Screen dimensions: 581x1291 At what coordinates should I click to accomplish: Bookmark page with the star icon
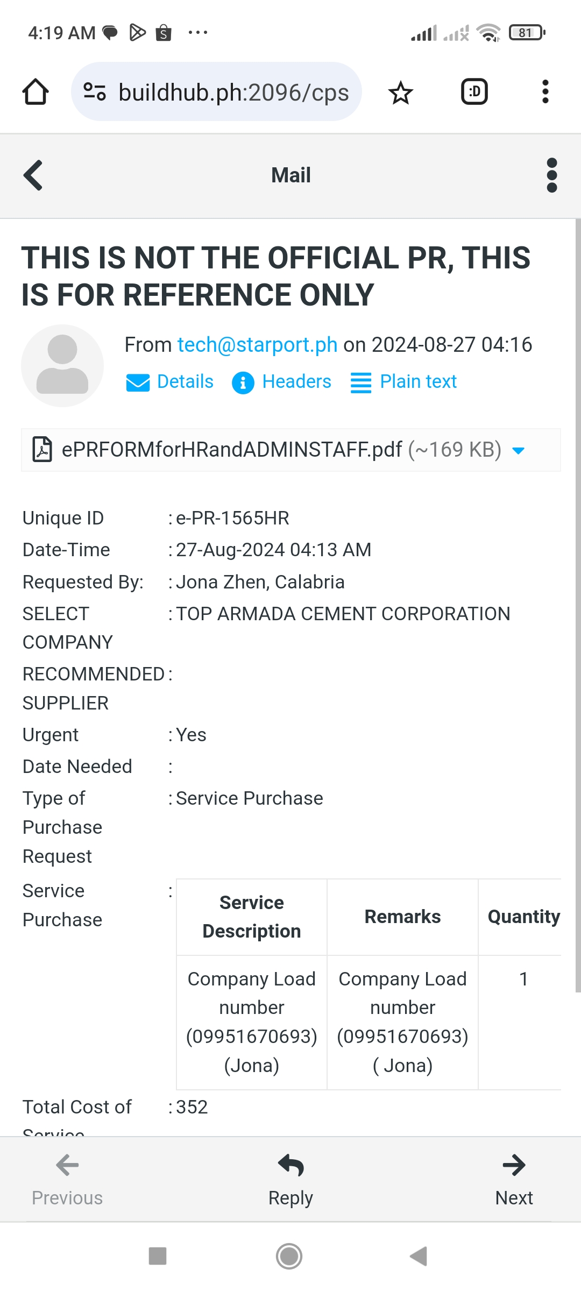pyautogui.click(x=400, y=93)
